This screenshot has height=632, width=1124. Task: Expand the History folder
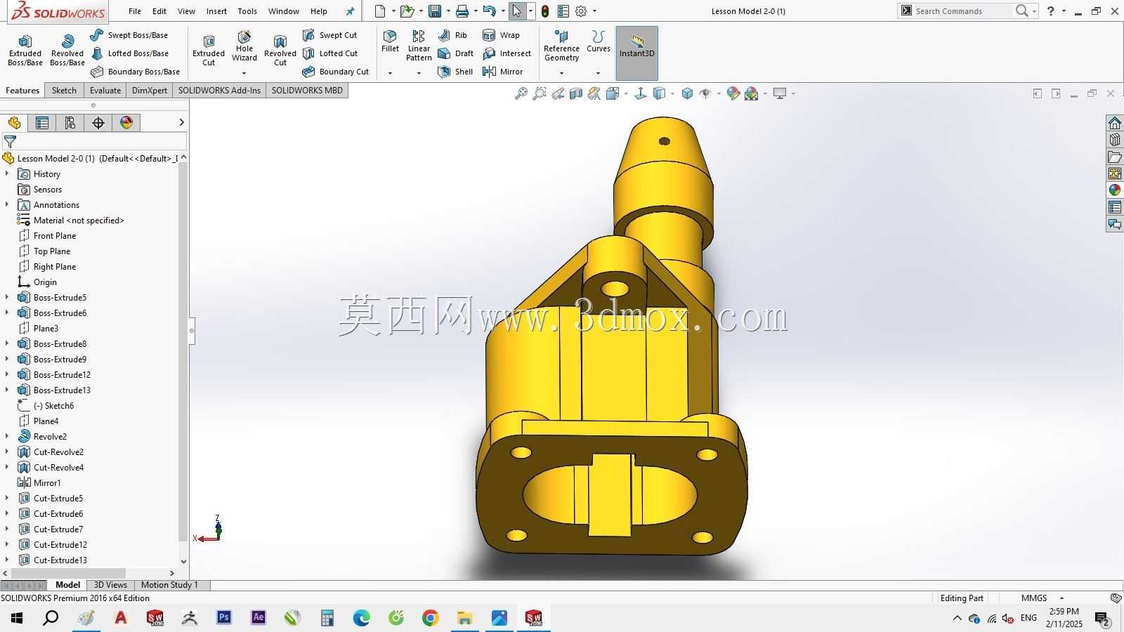pyautogui.click(x=7, y=174)
